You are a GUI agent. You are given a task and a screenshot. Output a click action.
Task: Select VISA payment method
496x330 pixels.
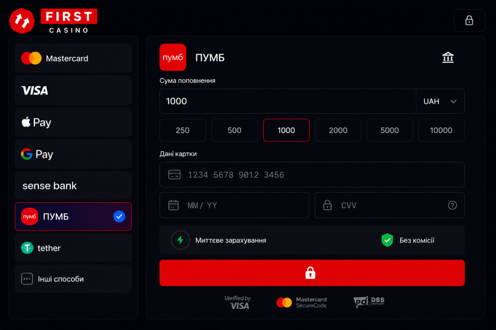pyautogui.click(x=73, y=90)
